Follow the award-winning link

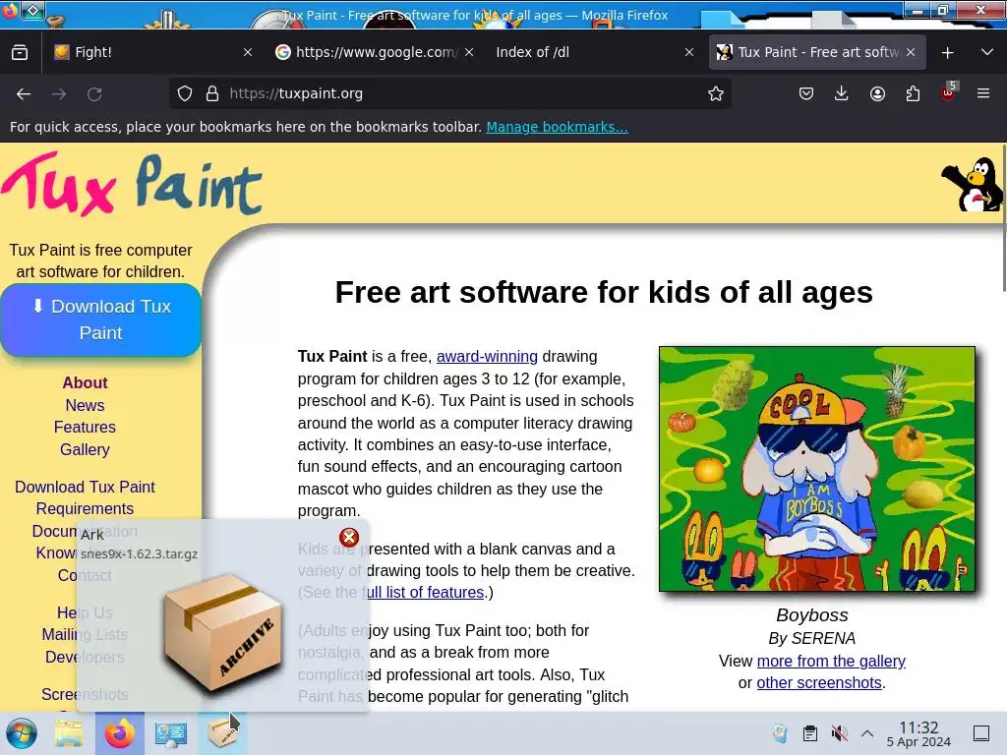coord(487,356)
